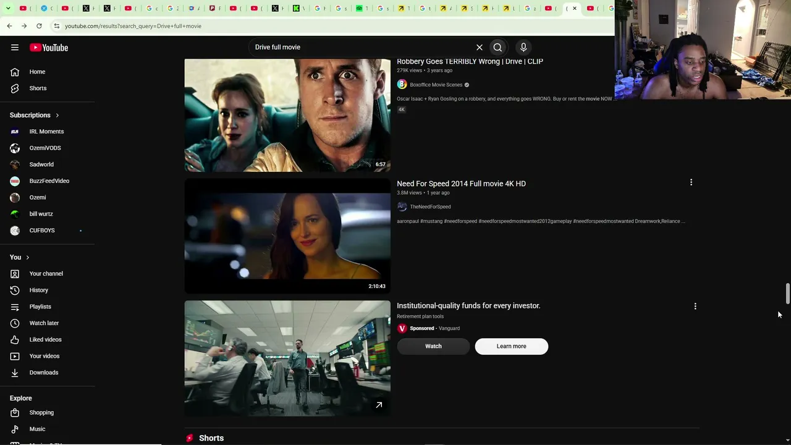Click the YouTube logo
791x445 pixels.
click(x=49, y=48)
